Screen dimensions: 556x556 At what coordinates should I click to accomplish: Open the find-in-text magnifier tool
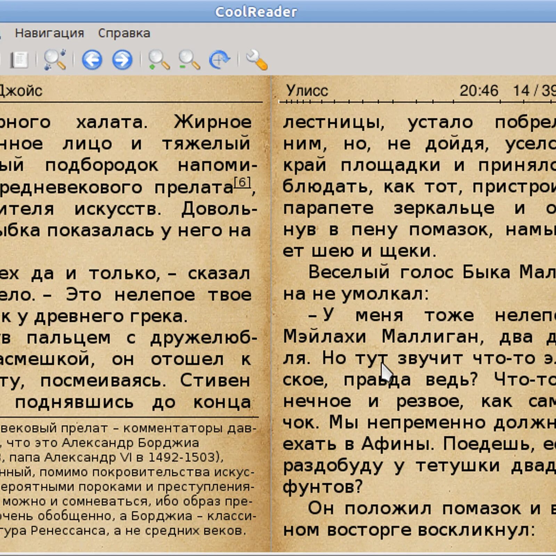[55, 60]
